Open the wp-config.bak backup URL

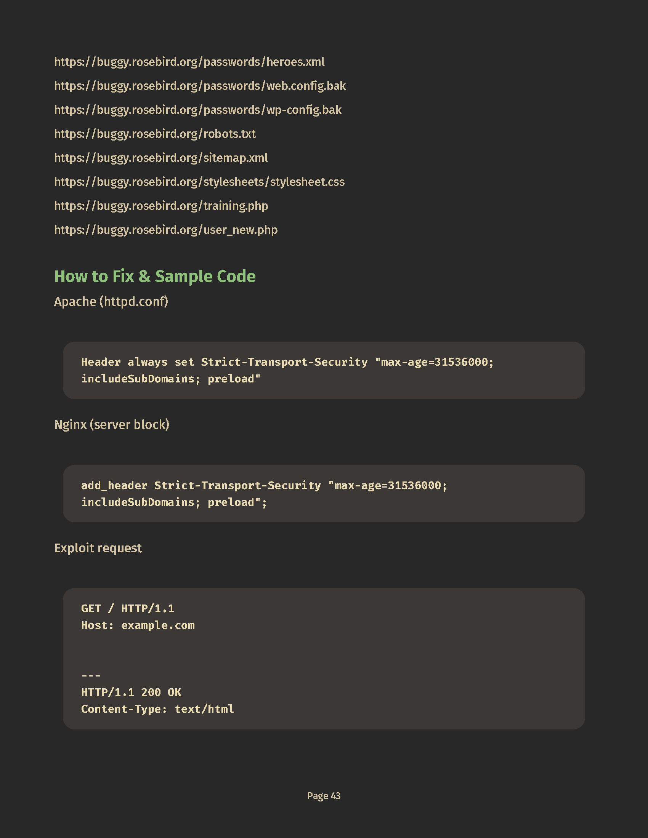pyautogui.click(x=198, y=110)
